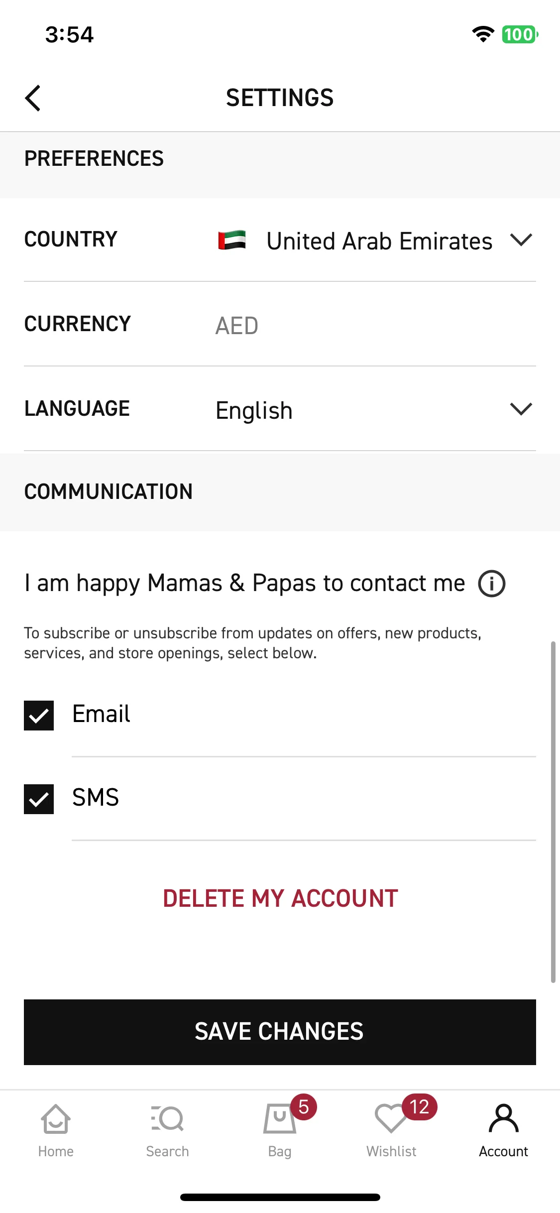Viewport: 560px width, 1213px height.
Task: Expand the Country dropdown chevron
Action: coord(521,240)
